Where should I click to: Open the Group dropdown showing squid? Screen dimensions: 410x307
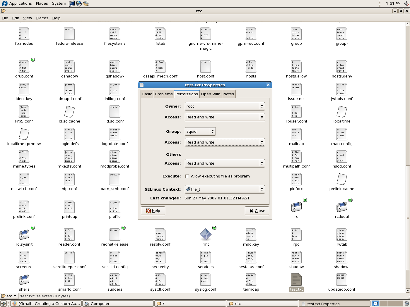pos(200,132)
